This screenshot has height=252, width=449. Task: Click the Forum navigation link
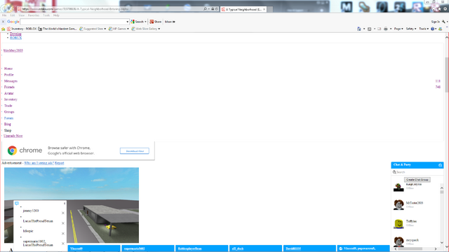(x=8, y=118)
